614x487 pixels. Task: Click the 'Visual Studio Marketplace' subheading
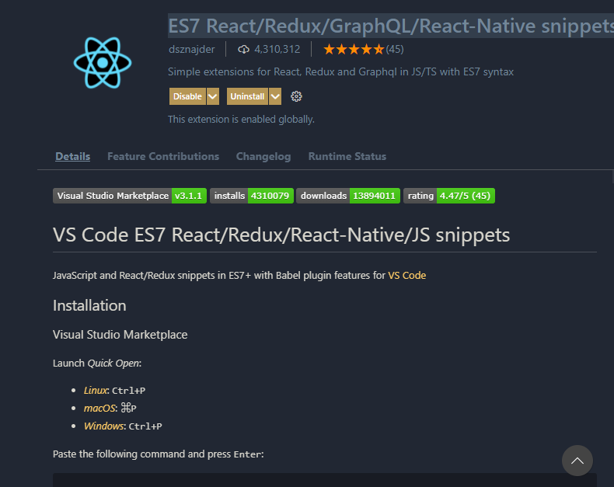pyautogui.click(x=120, y=335)
